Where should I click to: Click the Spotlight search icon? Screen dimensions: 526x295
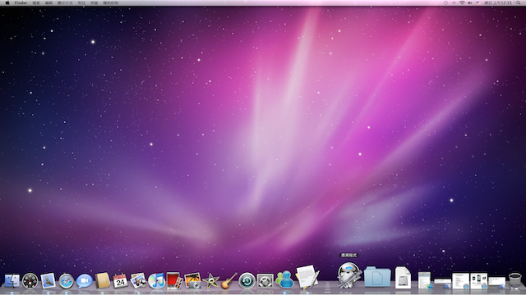point(519,2)
